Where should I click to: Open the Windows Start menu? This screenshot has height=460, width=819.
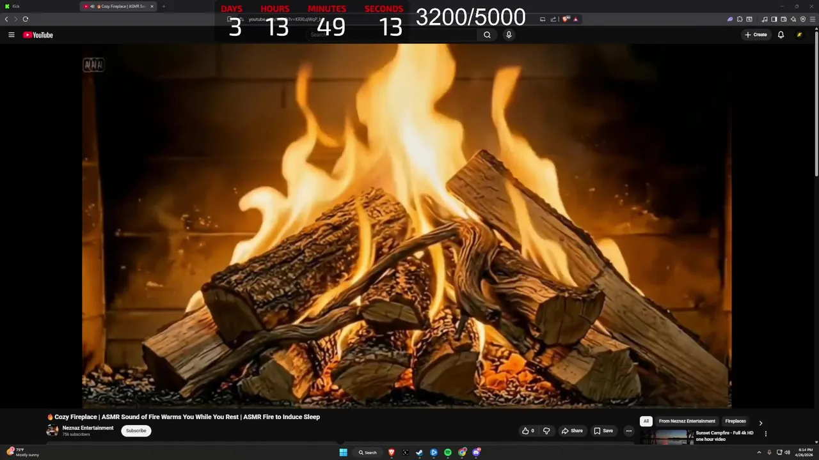[343, 452]
